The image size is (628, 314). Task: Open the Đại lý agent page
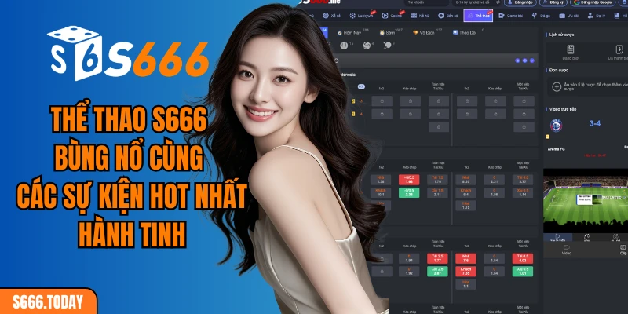[597, 16]
